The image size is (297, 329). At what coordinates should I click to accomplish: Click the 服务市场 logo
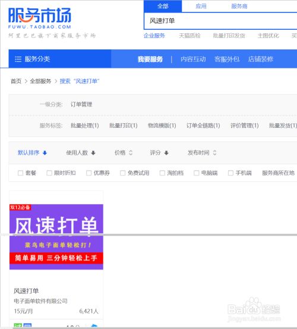point(40,18)
